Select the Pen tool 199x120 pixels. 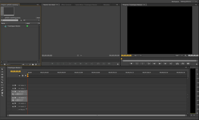pyautogui.click(x=2, y=90)
